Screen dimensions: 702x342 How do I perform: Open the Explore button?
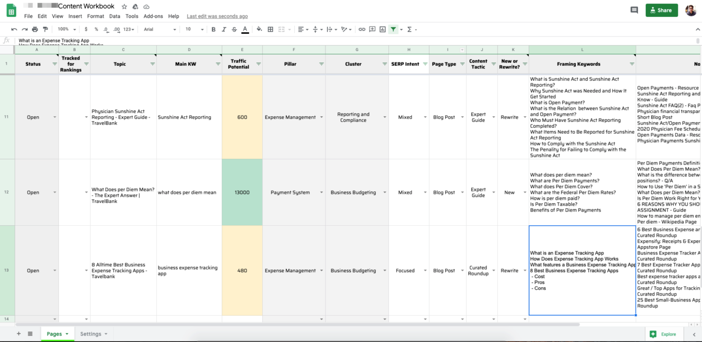pyautogui.click(x=663, y=334)
